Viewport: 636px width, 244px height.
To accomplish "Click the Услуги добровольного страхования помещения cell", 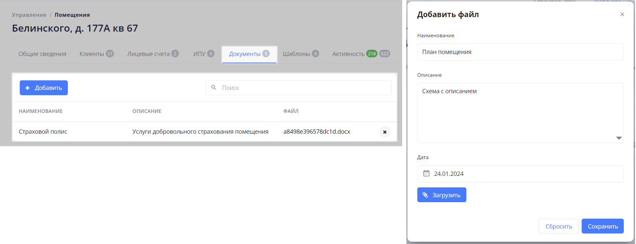I will pos(200,132).
